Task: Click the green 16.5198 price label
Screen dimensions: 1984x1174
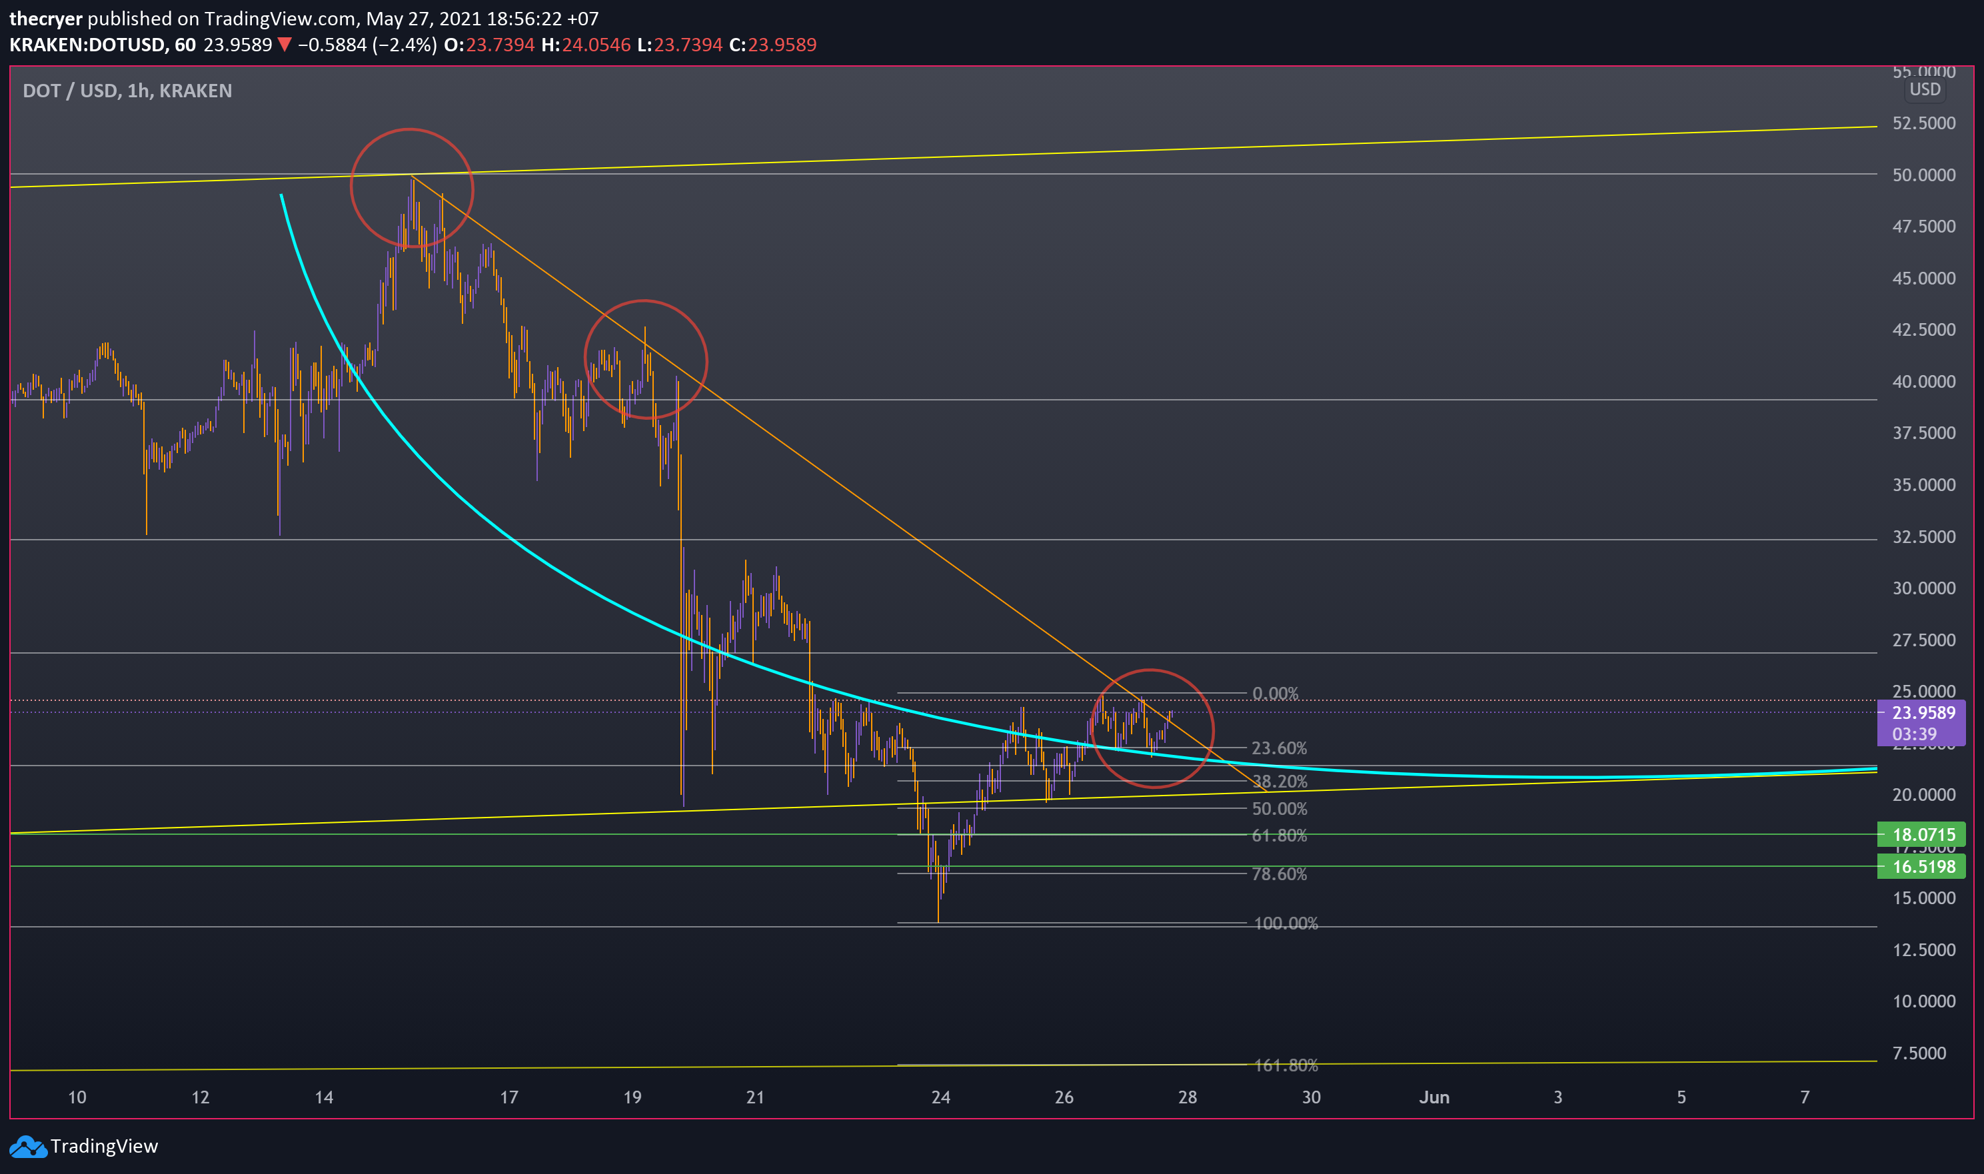Action: (x=1921, y=866)
